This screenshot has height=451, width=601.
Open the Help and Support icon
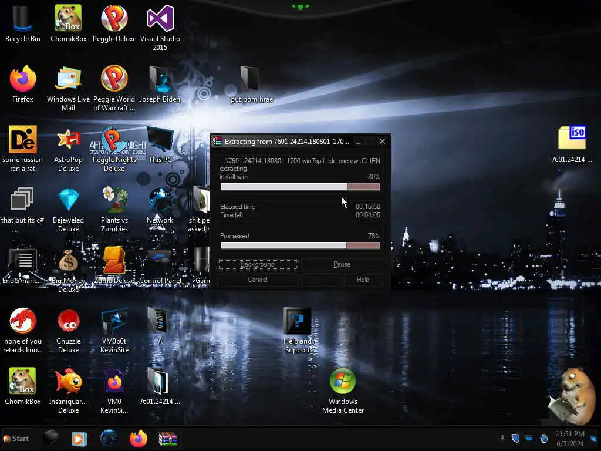297,330
